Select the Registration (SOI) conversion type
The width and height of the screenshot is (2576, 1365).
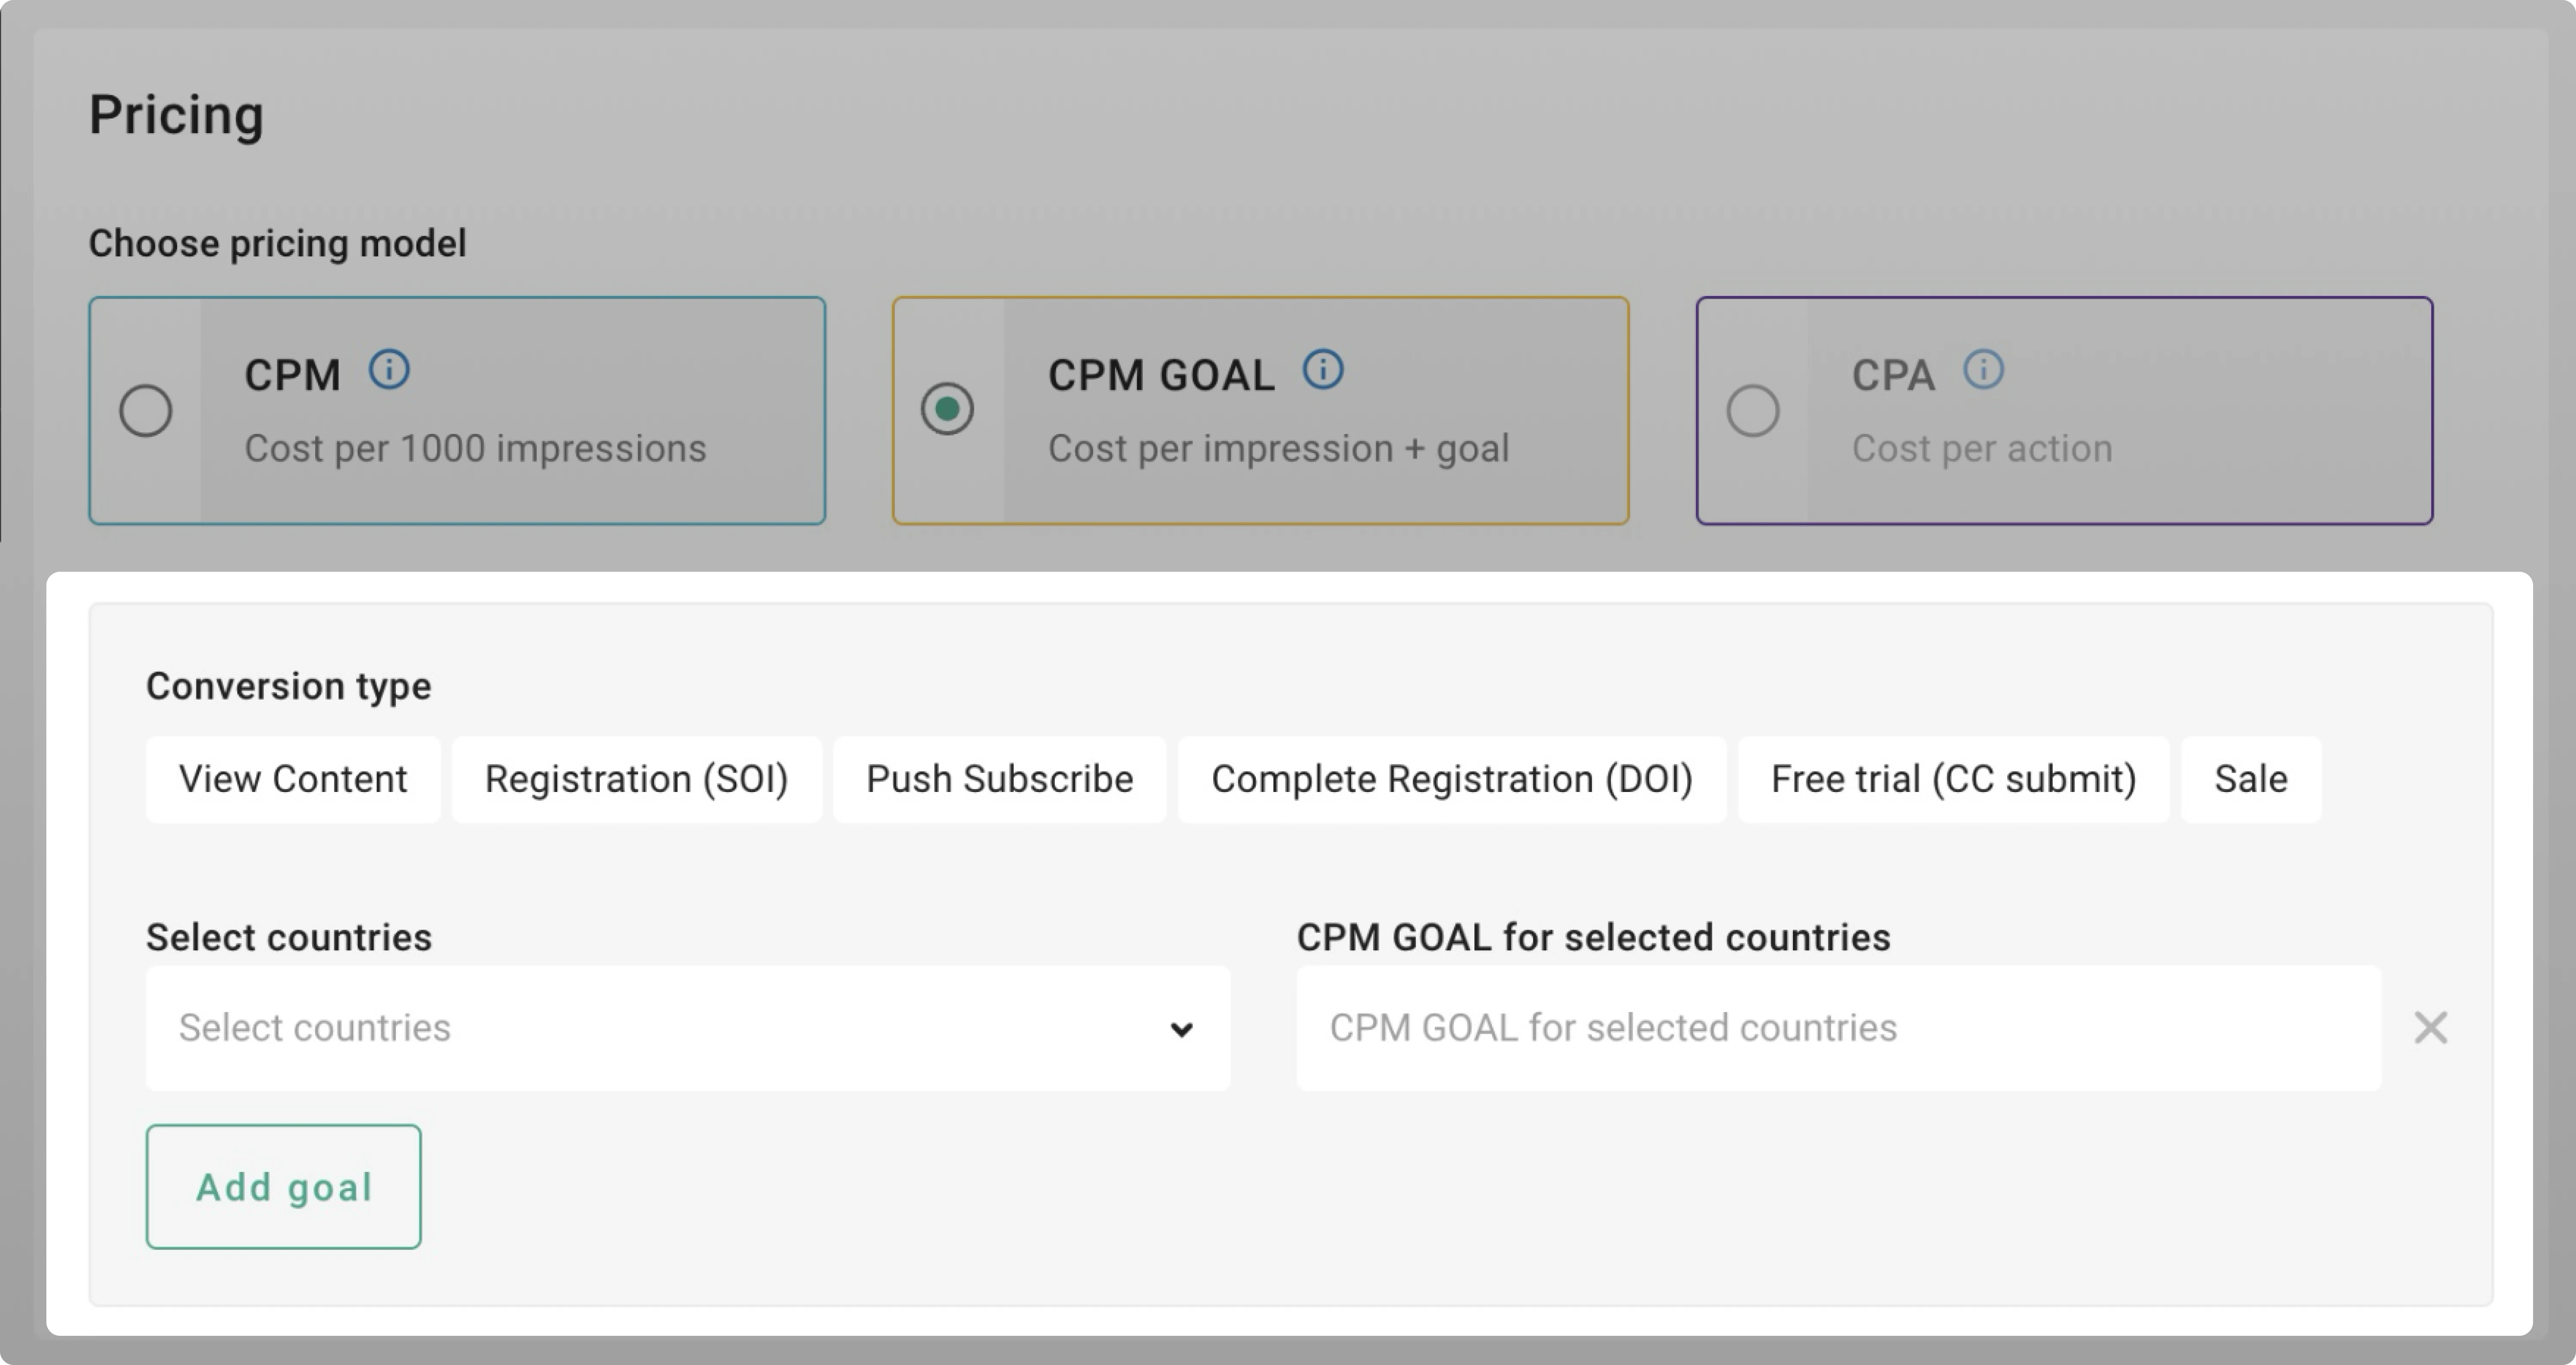(x=636, y=779)
